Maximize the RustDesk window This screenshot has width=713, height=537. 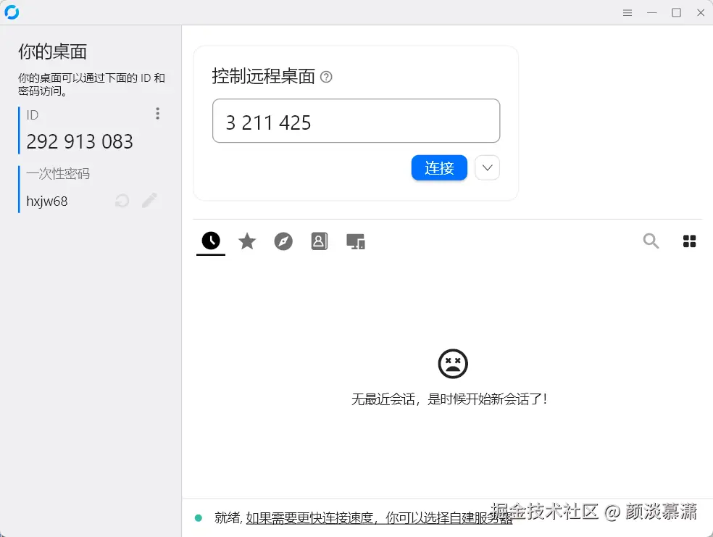coord(677,13)
